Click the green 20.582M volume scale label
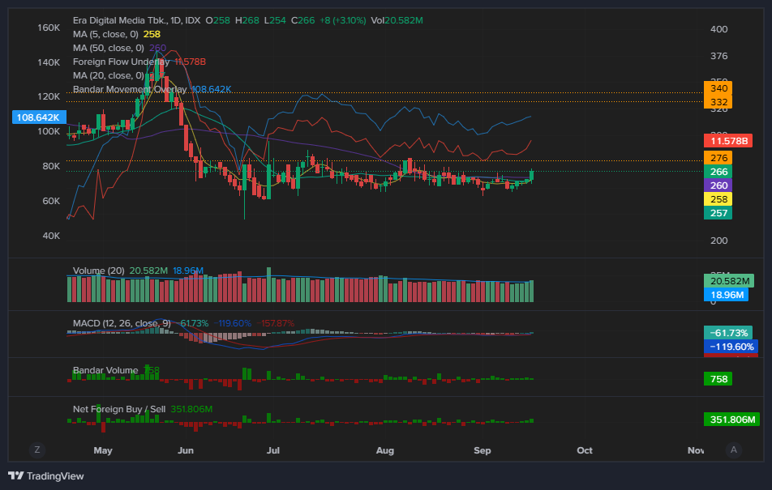 click(x=729, y=281)
